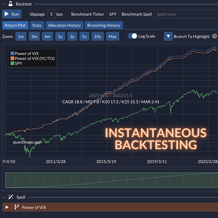Click the Spell magic wand icon
Viewport: 218px width, 218px height.
[11, 197]
